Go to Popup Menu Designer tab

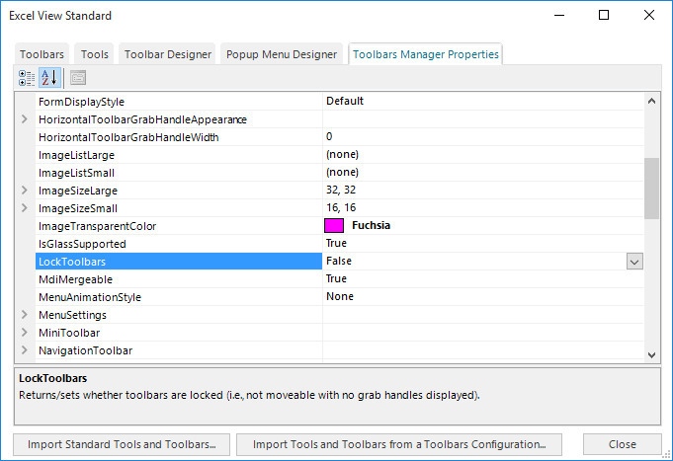point(282,54)
